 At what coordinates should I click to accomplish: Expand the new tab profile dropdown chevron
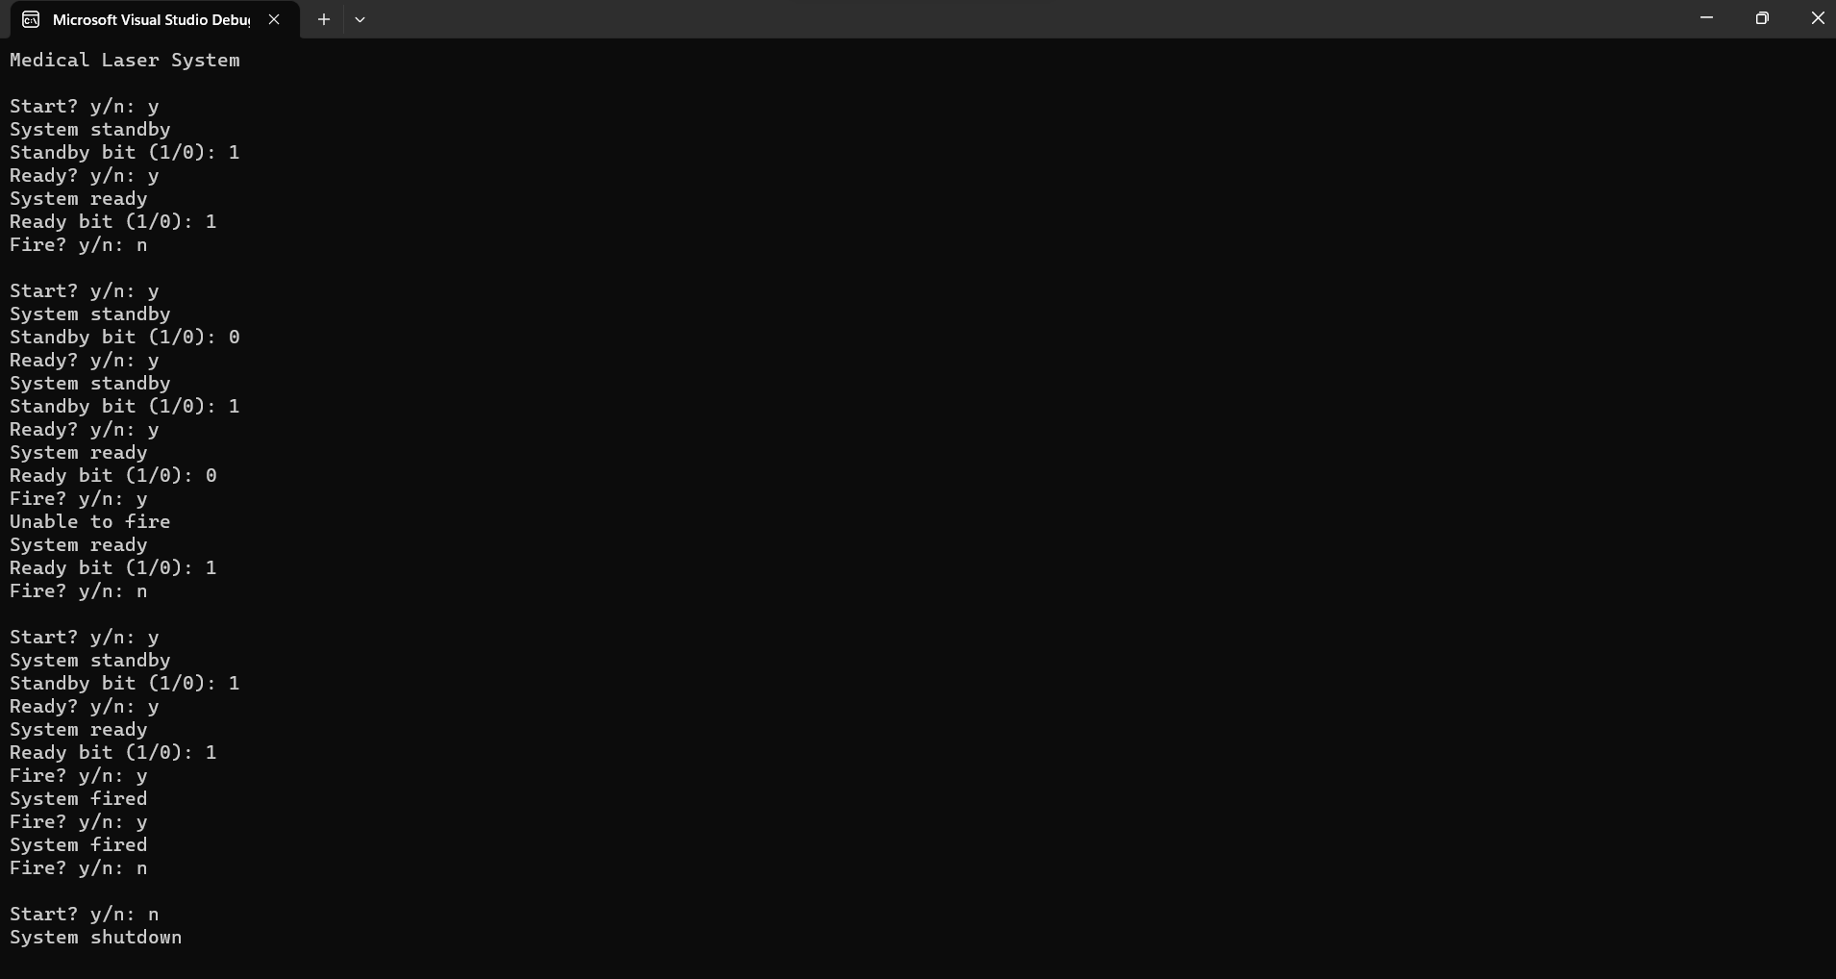pos(360,19)
